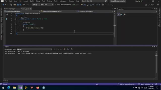Click the 1 reference CodeLens link

pyautogui.click(x=26, y=22)
